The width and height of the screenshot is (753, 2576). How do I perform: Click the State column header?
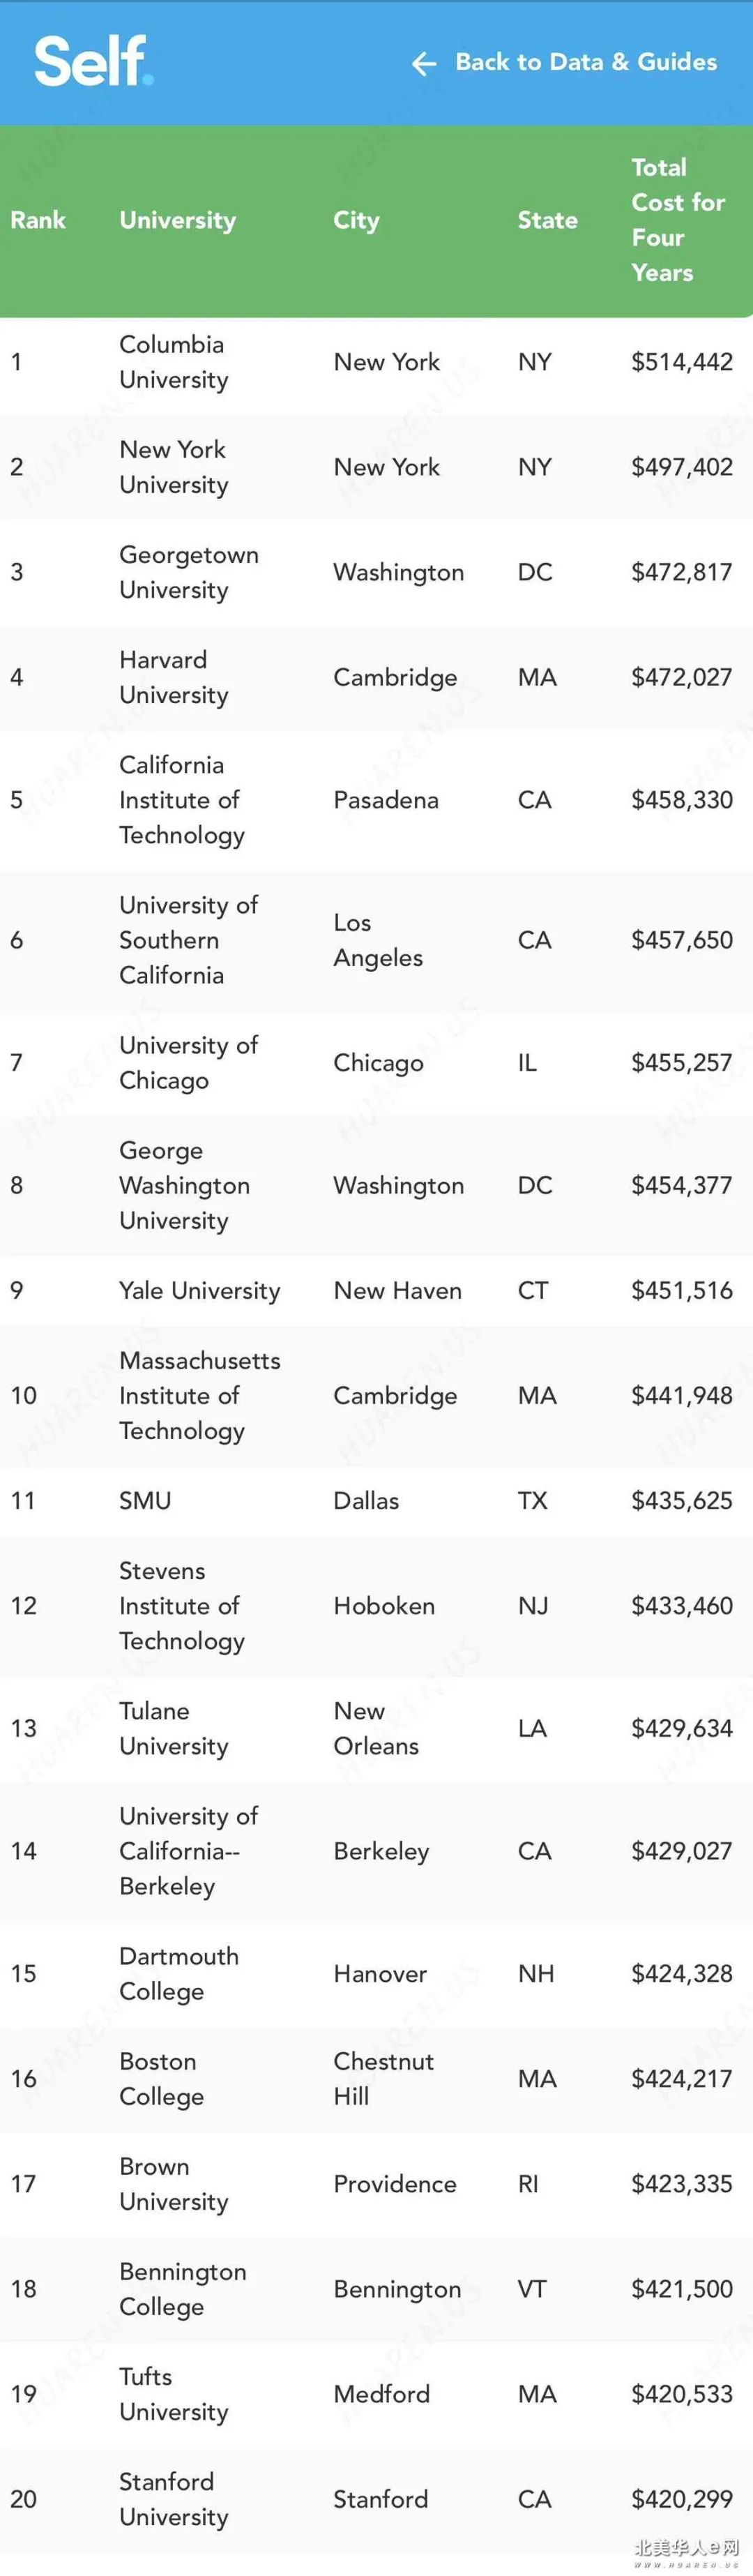[547, 220]
